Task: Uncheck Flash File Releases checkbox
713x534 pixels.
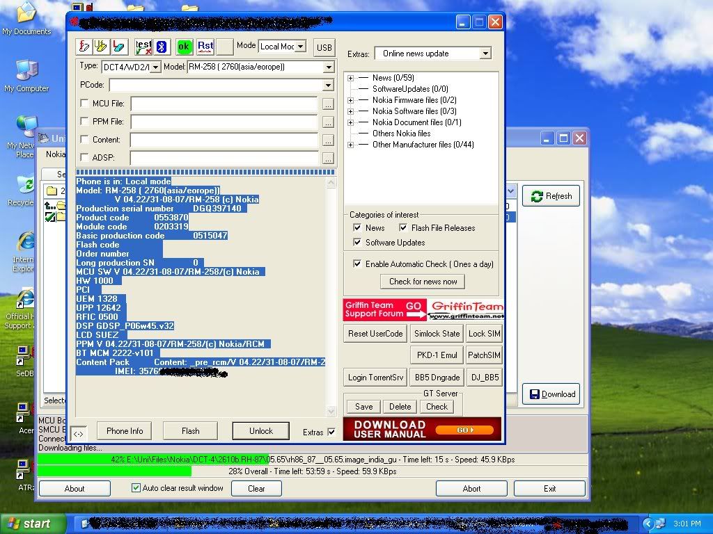Action: [x=403, y=227]
